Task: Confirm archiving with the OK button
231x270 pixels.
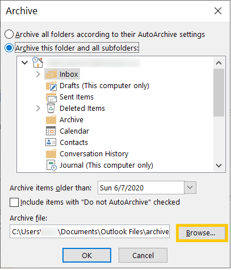Action: (x=87, y=255)
